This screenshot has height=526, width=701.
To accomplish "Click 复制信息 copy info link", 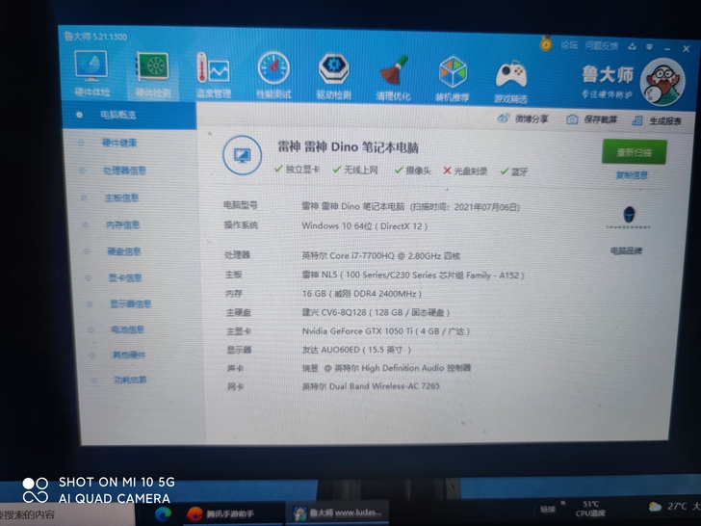I will click(x=632, y=175).
